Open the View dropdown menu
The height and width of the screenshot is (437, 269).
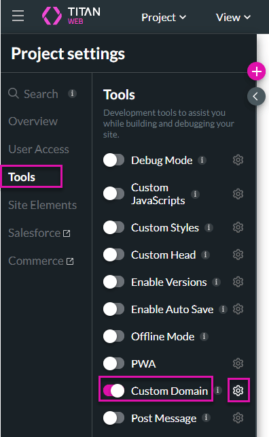click(x=233, y=18)
